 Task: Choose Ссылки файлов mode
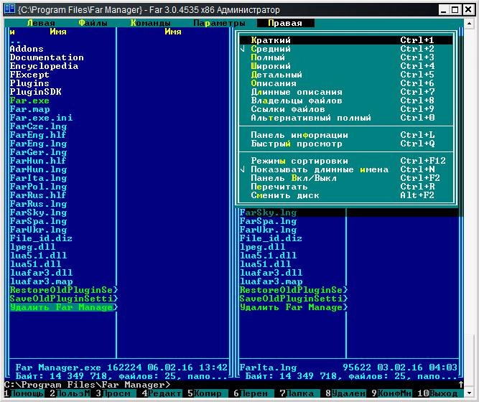pos(346,109)
